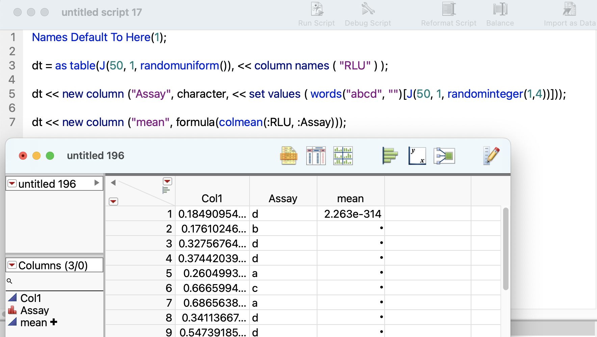Open the Columns (3/0) red triangle menu
597x337 pixels.
click(12, 265)
